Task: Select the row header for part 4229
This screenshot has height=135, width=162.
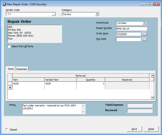Action: point(10,84)
